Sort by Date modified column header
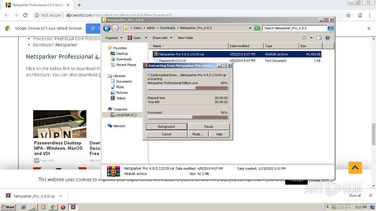Screen dimensions: 376x211 (246, 46)
